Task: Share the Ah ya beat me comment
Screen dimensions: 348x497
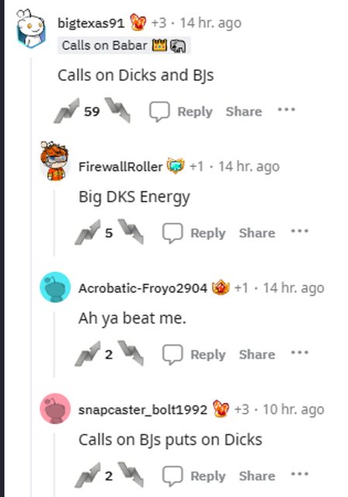Action: tap(257, 354)
